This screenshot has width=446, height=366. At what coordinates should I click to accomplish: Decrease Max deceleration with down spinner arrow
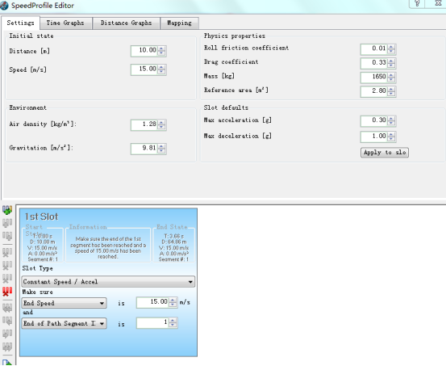(x=391, y=139)
